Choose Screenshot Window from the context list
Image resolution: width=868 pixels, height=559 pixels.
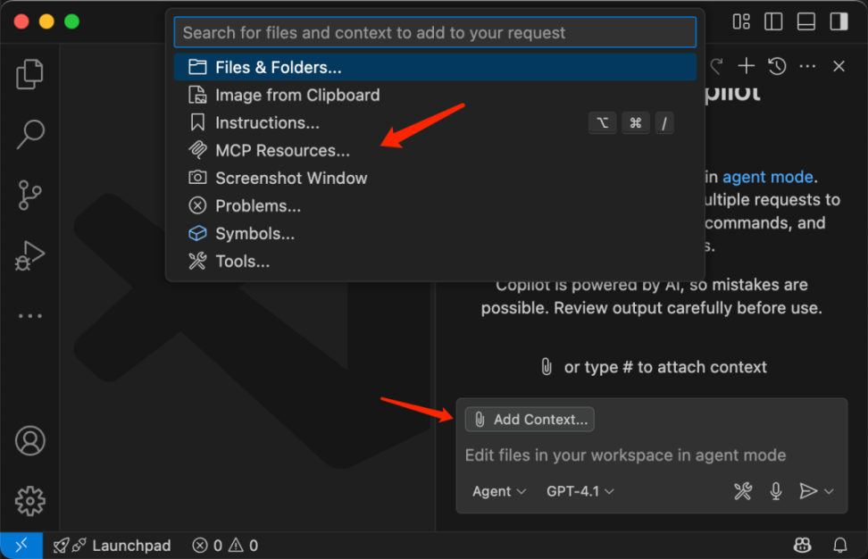[x=291, y=178]
